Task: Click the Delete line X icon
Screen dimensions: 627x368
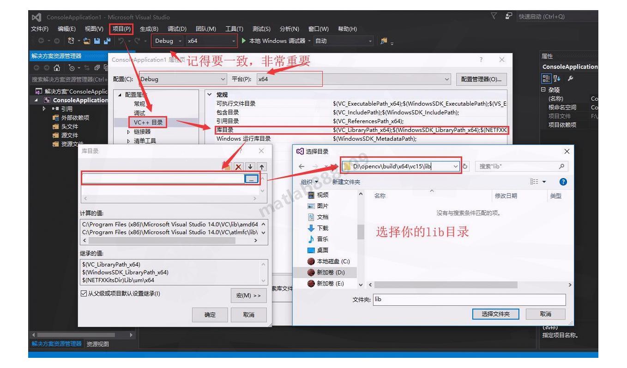Action: pos(239,167)
